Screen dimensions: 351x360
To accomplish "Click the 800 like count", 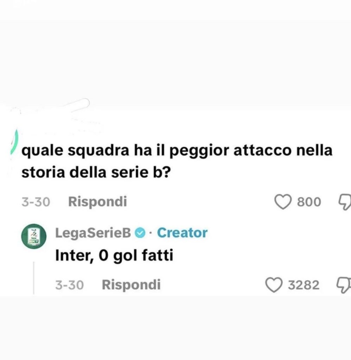I will 309,202.
